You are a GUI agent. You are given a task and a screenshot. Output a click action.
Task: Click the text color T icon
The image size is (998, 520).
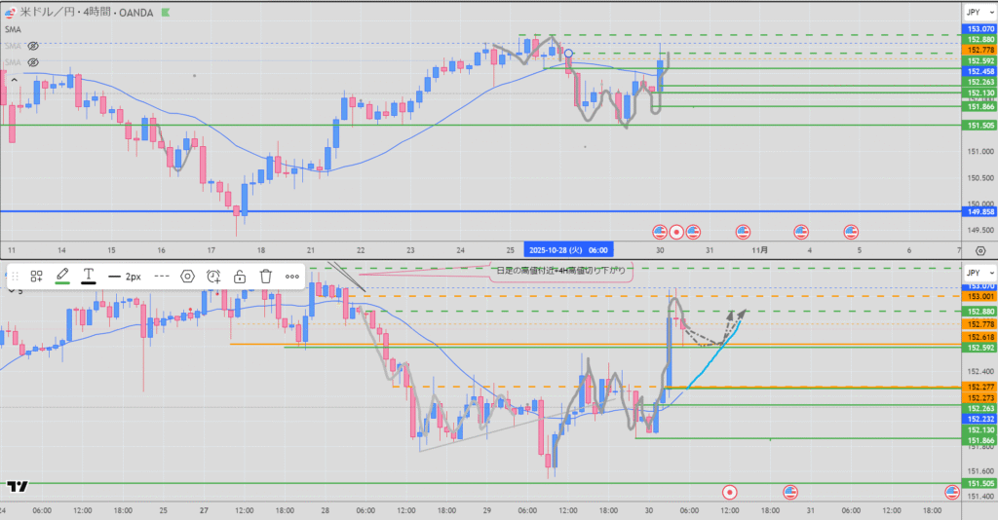(x=88, y=277)
